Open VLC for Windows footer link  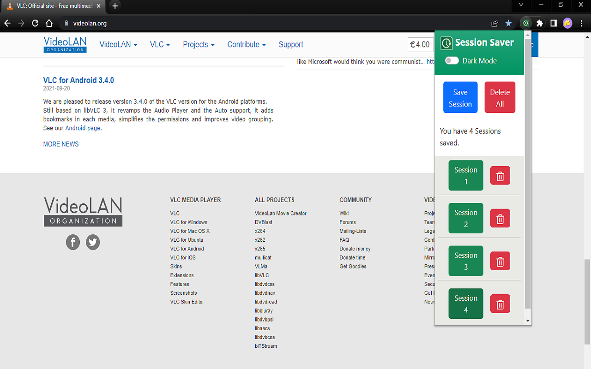(x=189, y=222)
